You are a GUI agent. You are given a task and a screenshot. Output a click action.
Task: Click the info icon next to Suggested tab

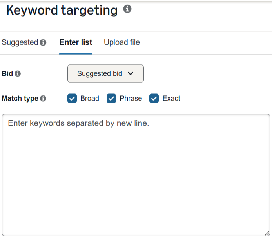click(x=43, y=42)
